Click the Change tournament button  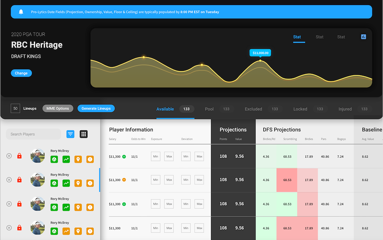[x=21, y=73]
